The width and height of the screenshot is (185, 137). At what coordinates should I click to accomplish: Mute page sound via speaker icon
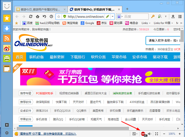pos(149,134)
